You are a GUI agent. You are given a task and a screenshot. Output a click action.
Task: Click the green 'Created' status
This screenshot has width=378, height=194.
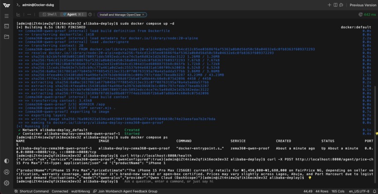132,130
